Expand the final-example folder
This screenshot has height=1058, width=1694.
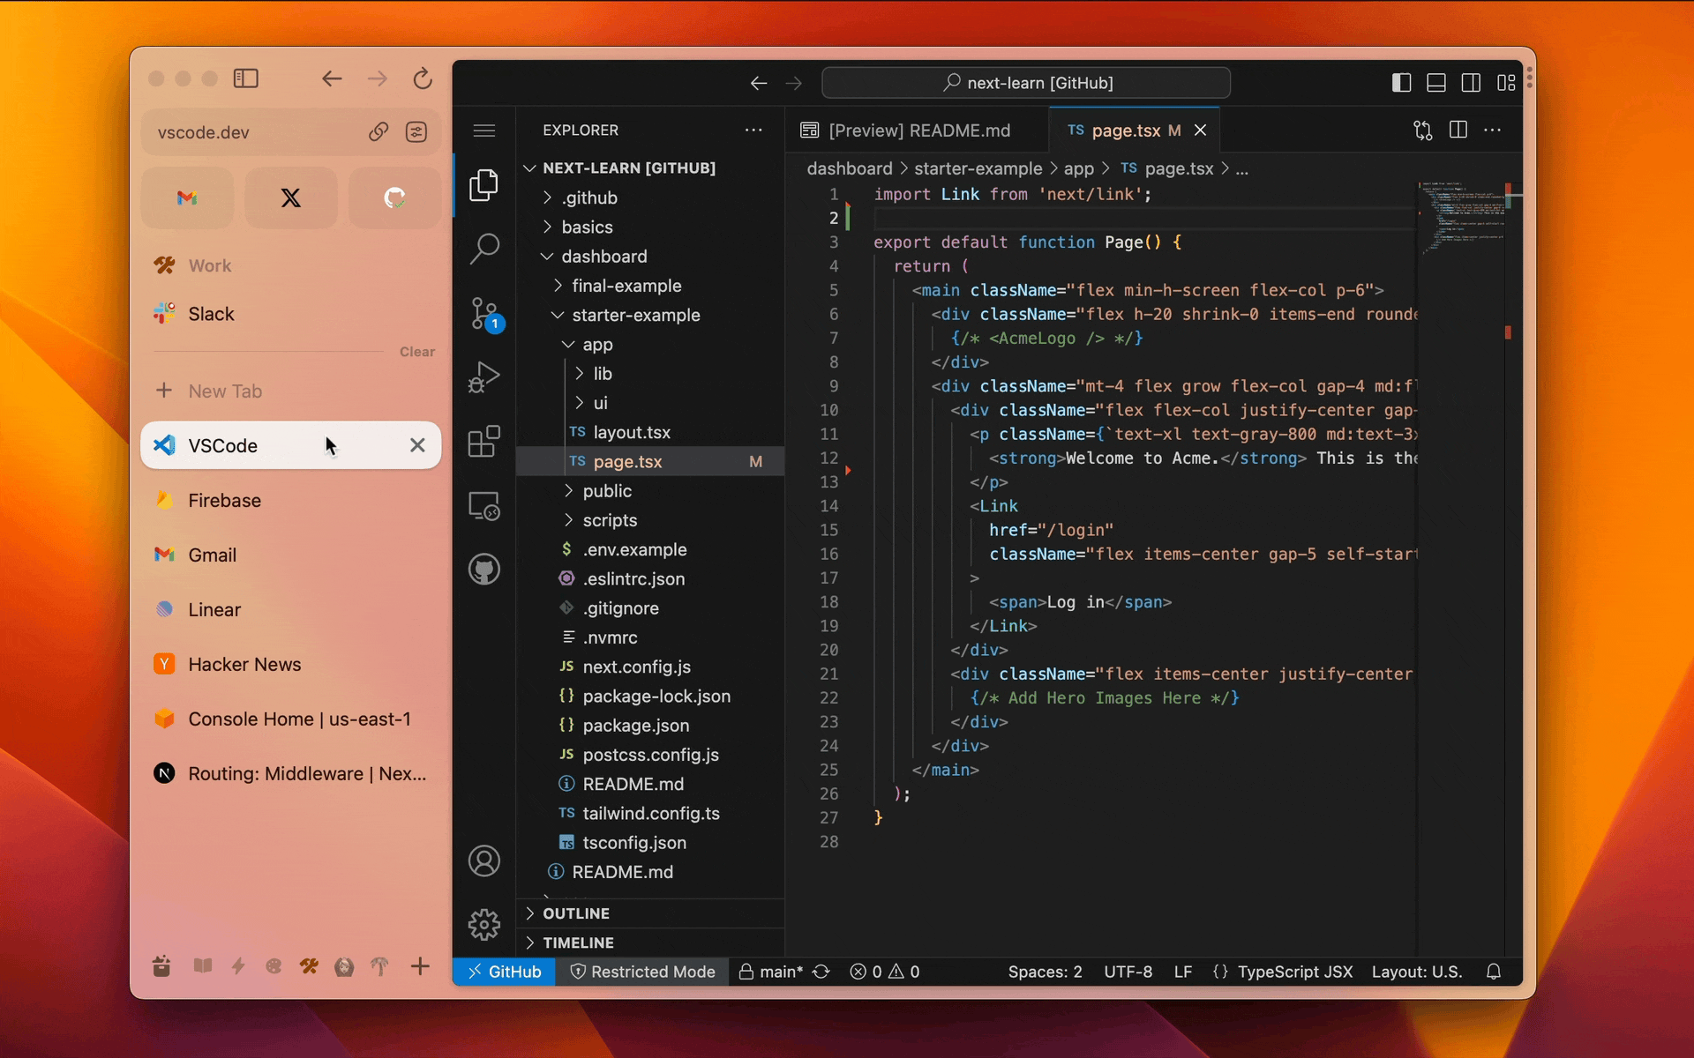pos(650,286)
